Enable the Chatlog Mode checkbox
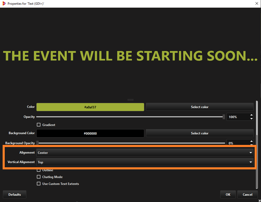 [39, 177]
